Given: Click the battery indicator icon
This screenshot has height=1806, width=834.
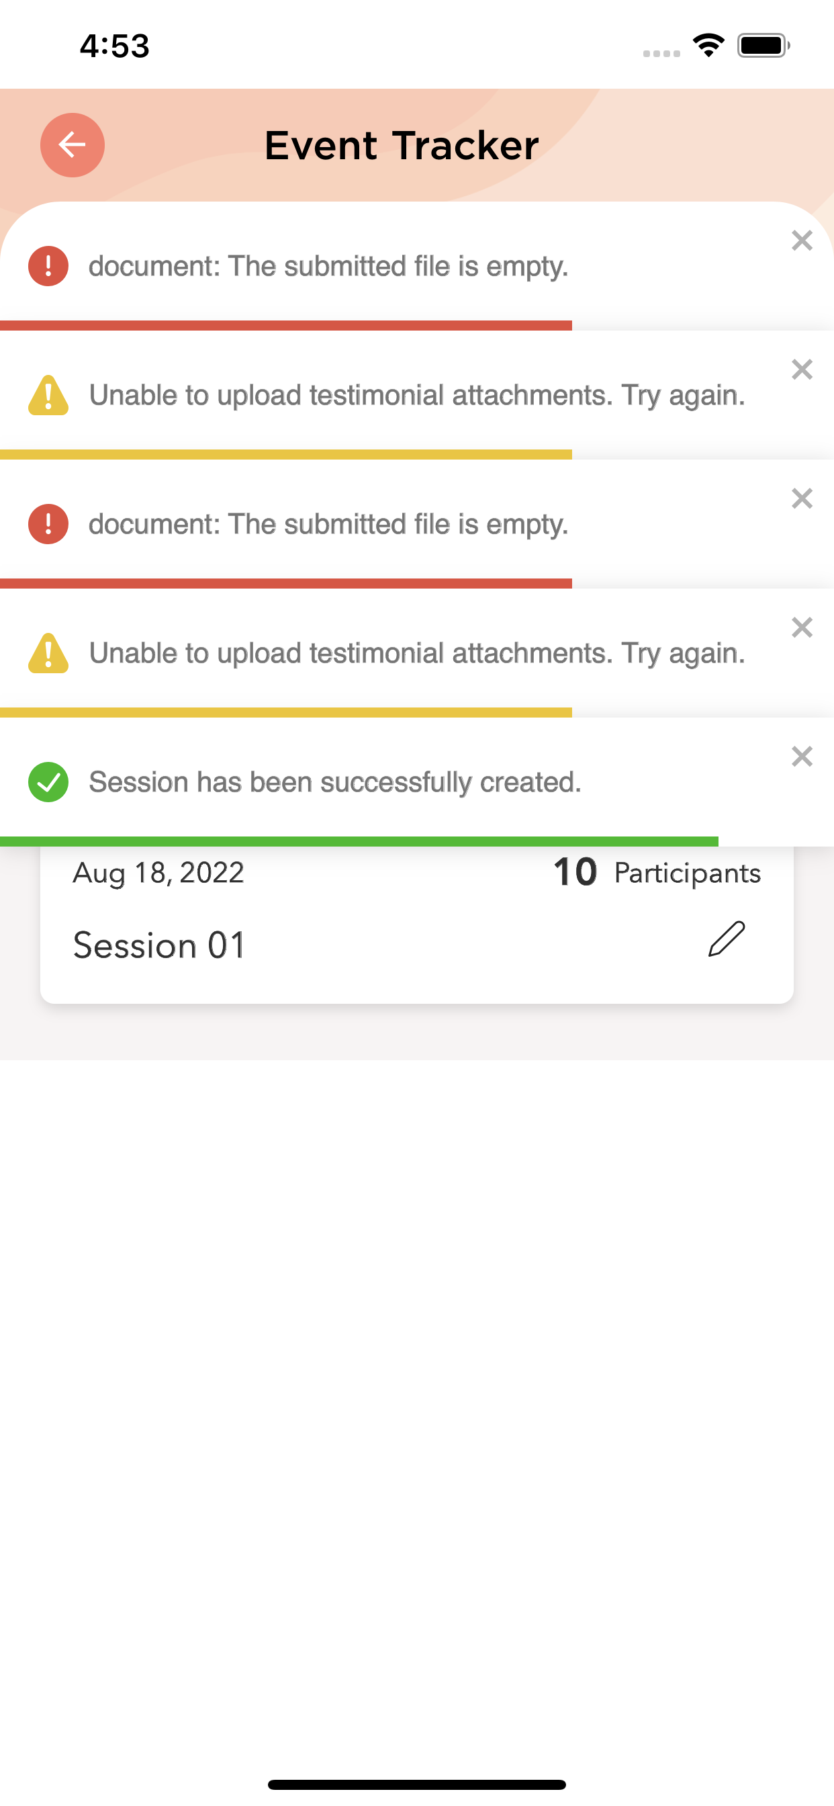Looking at the screenshot, I should (x=763, y=46).
